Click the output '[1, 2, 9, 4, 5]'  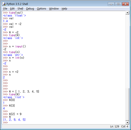point(14,120)
